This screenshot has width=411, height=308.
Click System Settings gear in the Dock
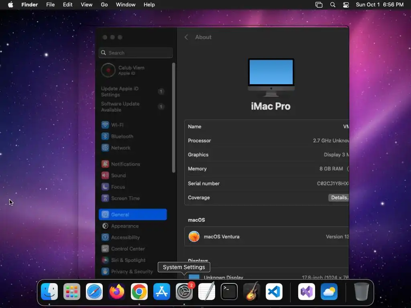click(x=184, y=292)
